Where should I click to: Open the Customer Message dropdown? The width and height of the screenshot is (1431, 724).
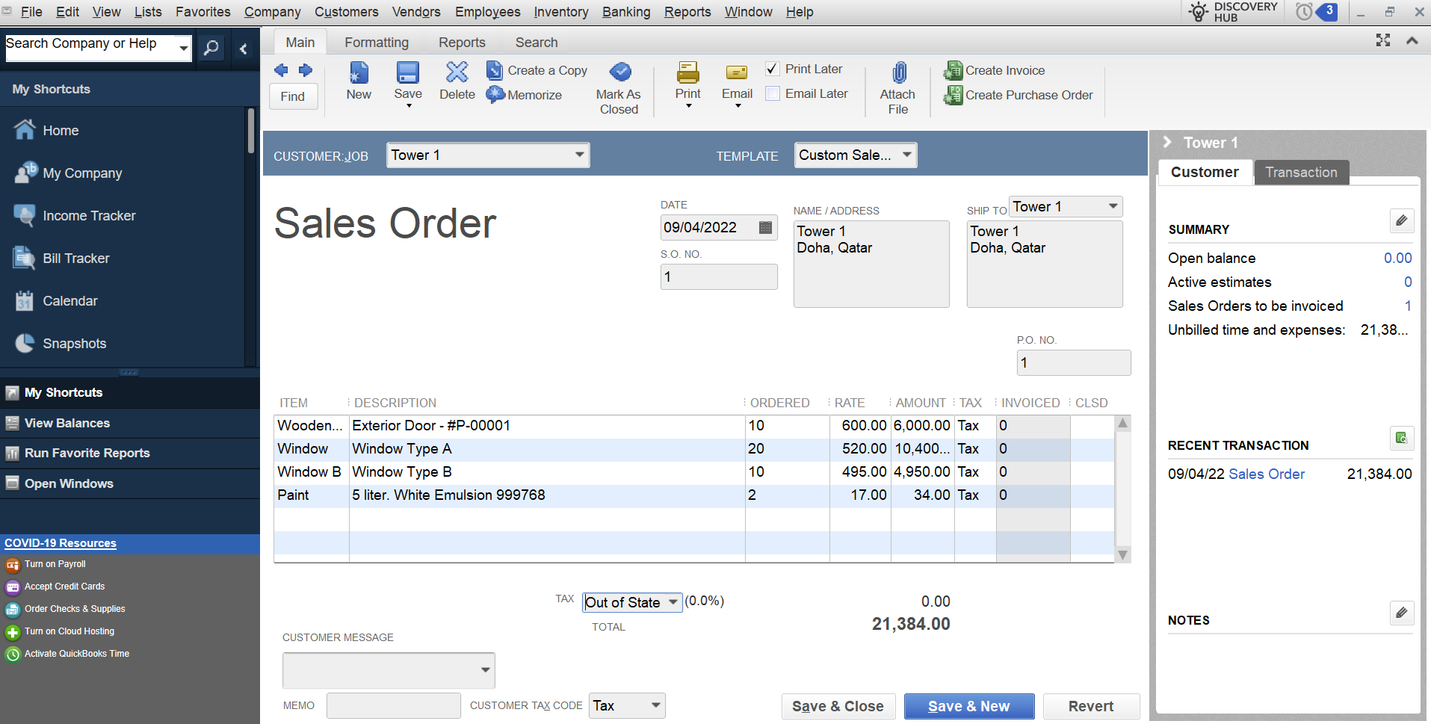pyautogui.click(x=485, y=670)
